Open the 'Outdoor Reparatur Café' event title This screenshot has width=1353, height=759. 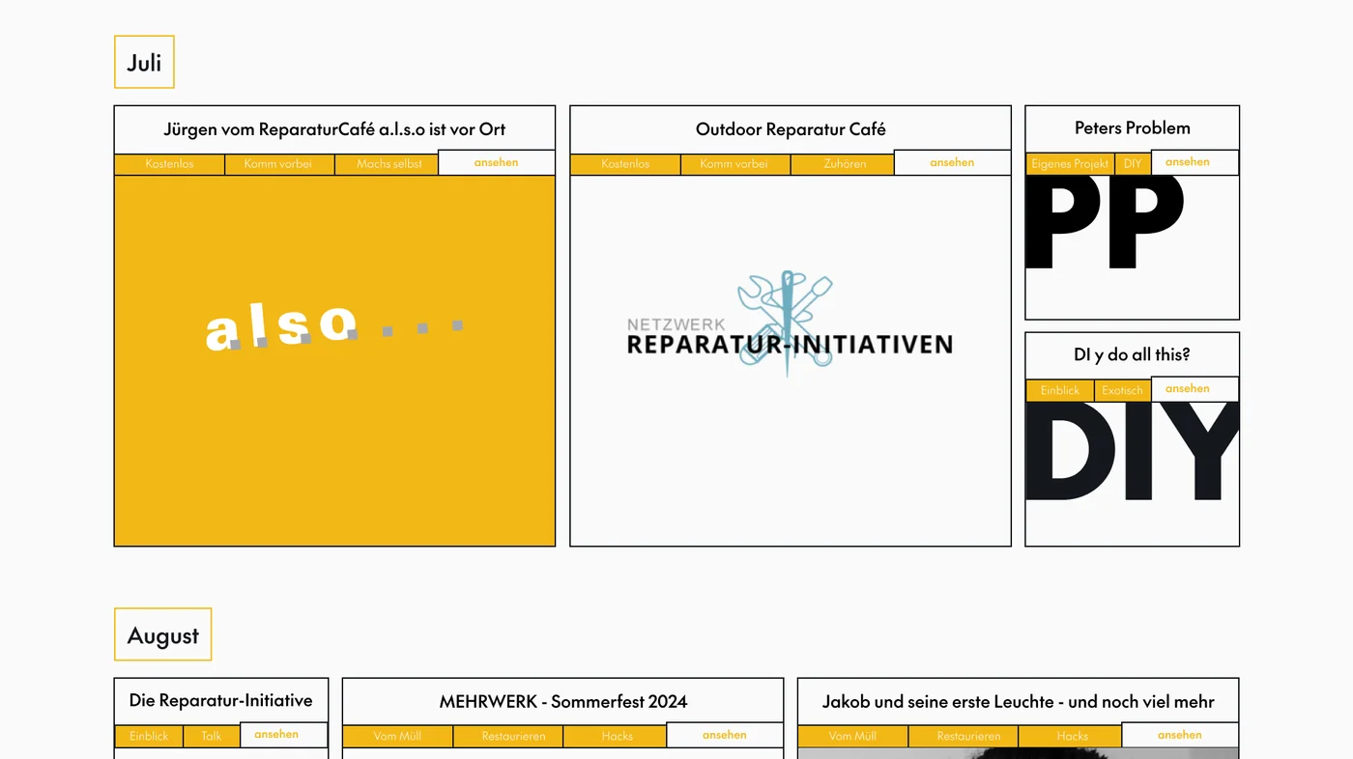[791, 129]
